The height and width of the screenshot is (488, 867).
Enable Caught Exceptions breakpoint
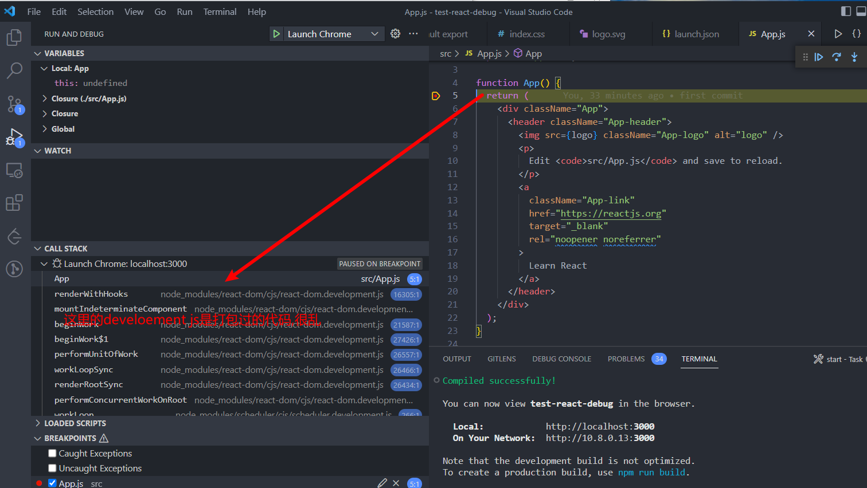(52, 453)
